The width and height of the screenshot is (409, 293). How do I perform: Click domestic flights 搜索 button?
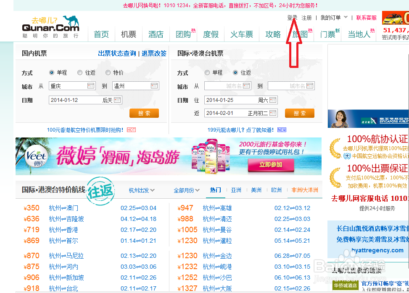tap(144, 113)
